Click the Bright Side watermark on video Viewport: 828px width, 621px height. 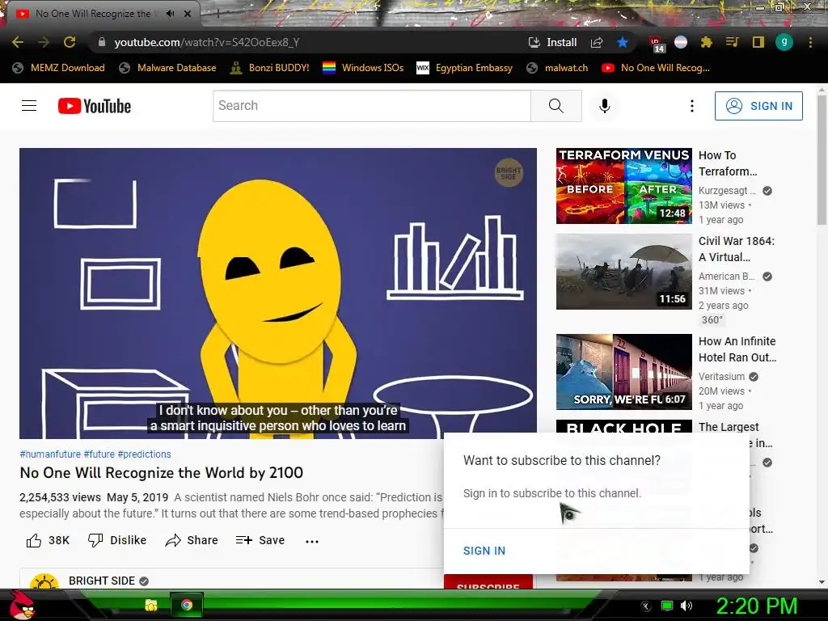pos(509,173)
